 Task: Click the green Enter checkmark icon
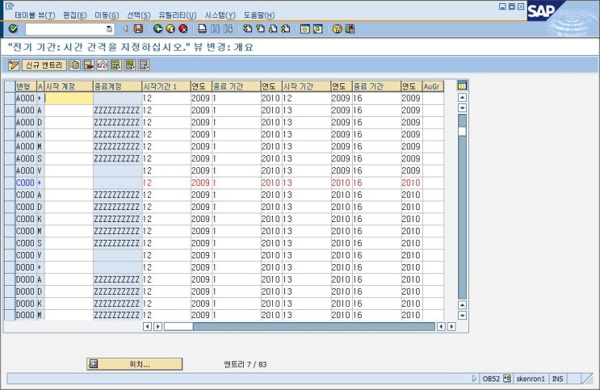tap(13, 28)
